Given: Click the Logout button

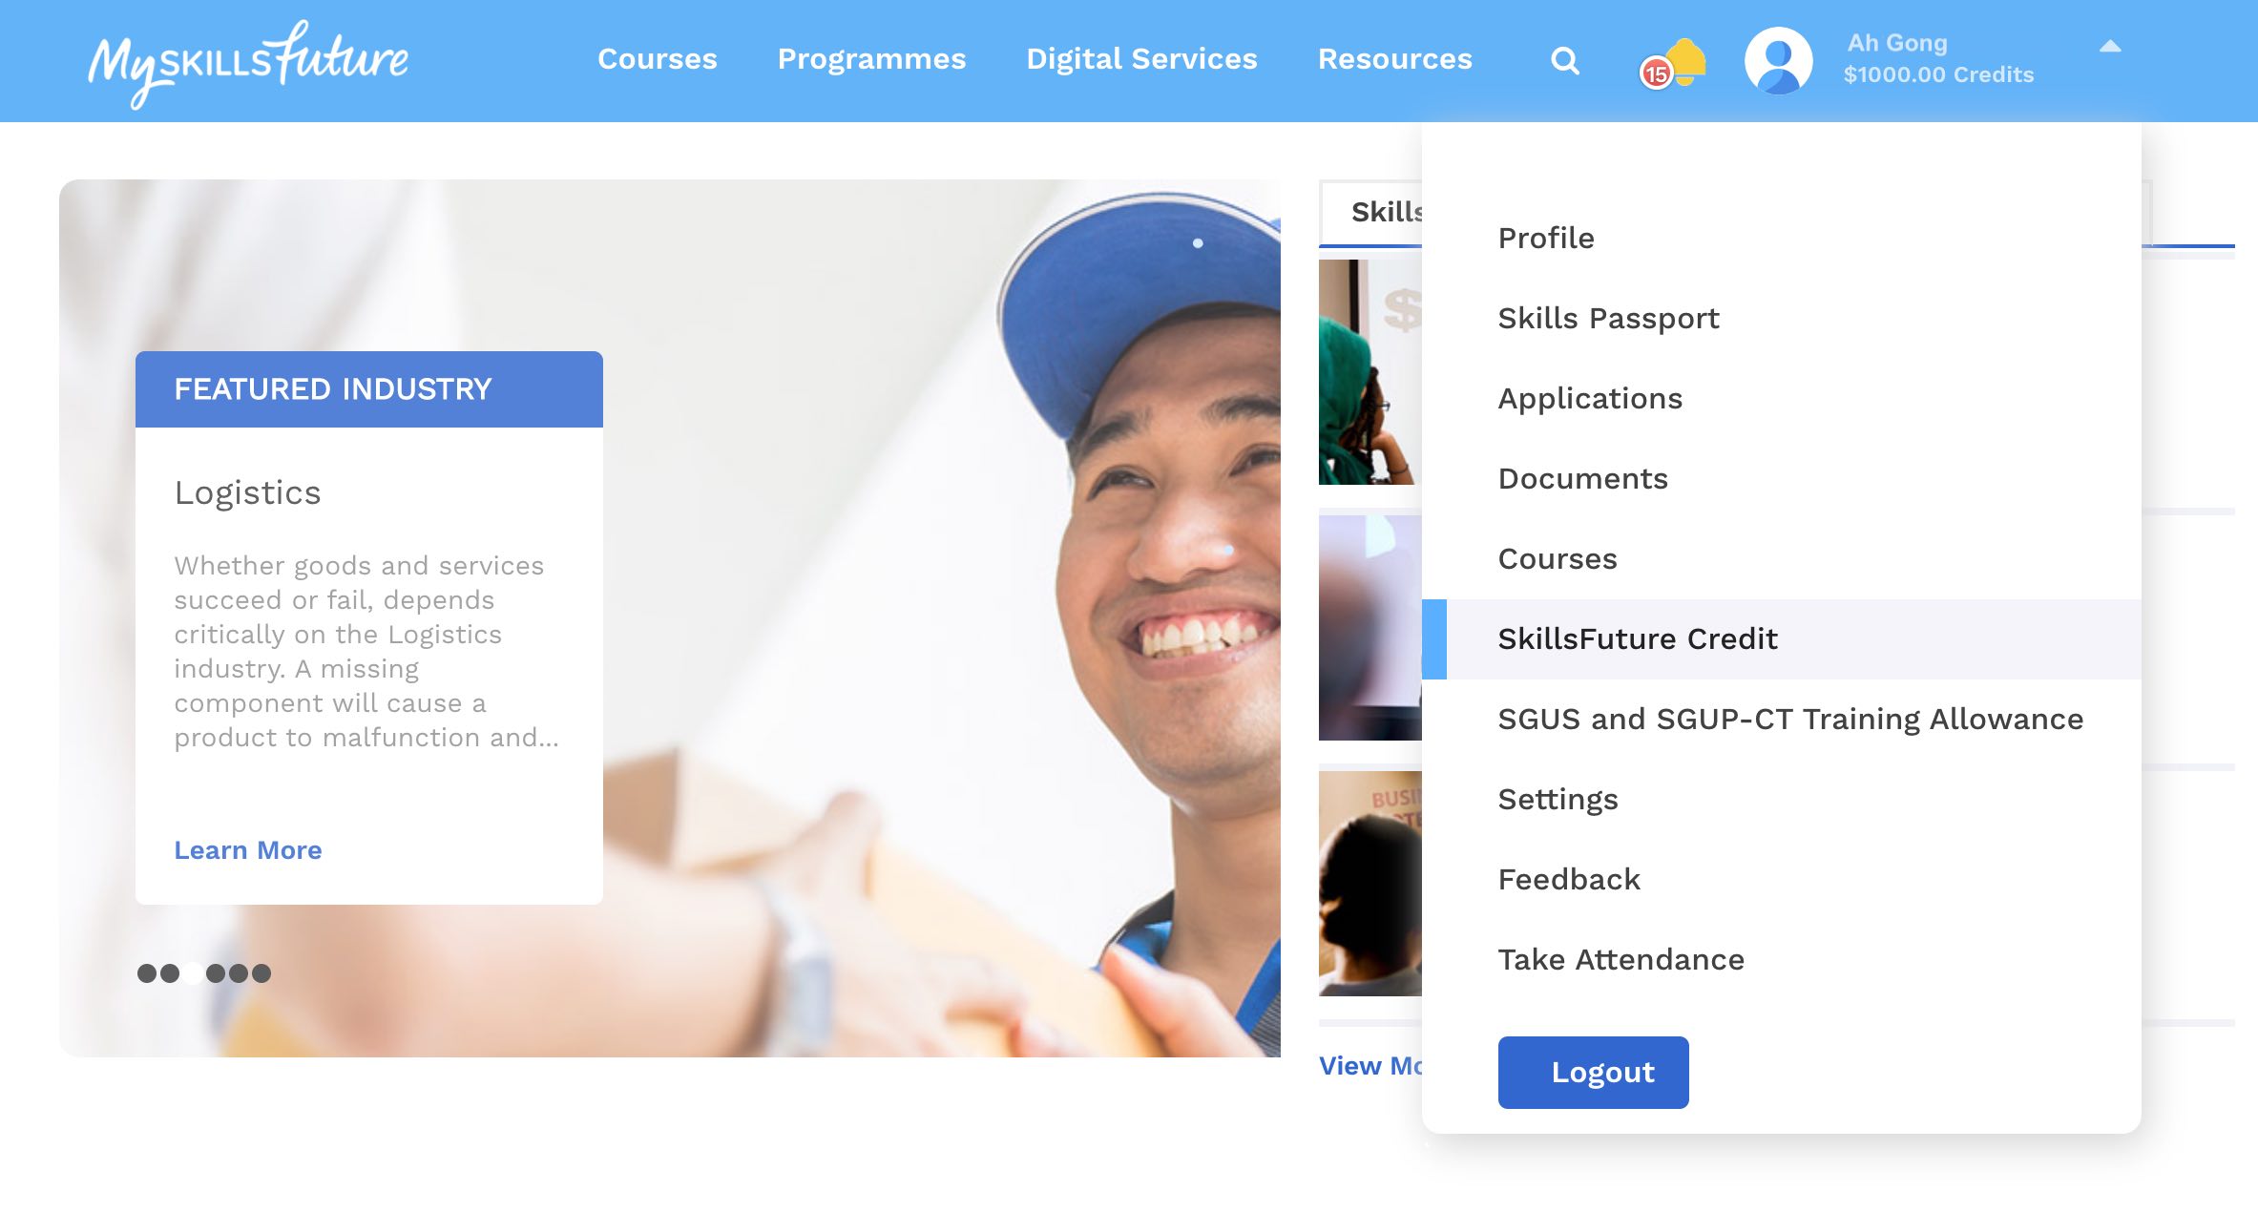Looking at the screenshot, I should (1594, 1070).
